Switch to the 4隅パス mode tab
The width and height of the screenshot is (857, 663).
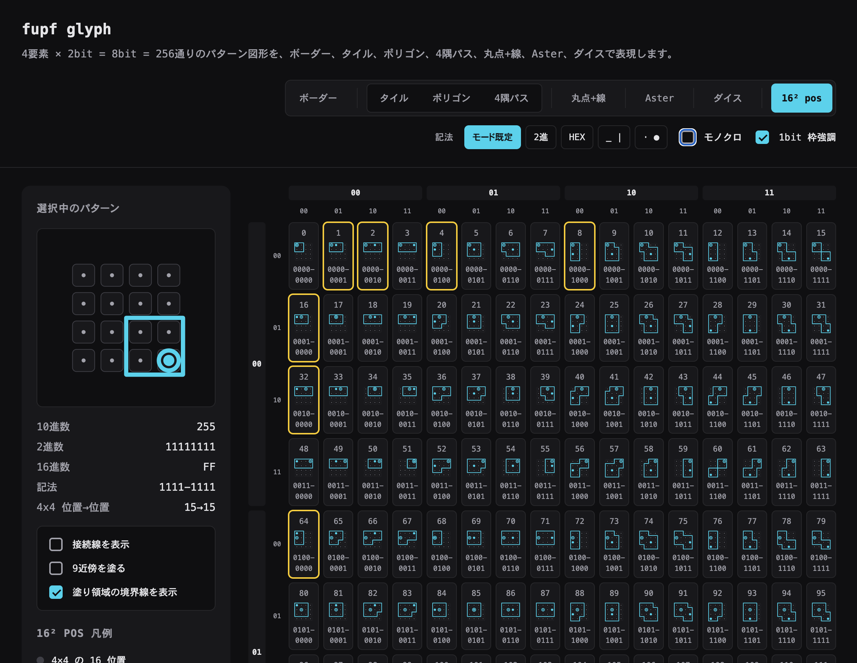511,98
